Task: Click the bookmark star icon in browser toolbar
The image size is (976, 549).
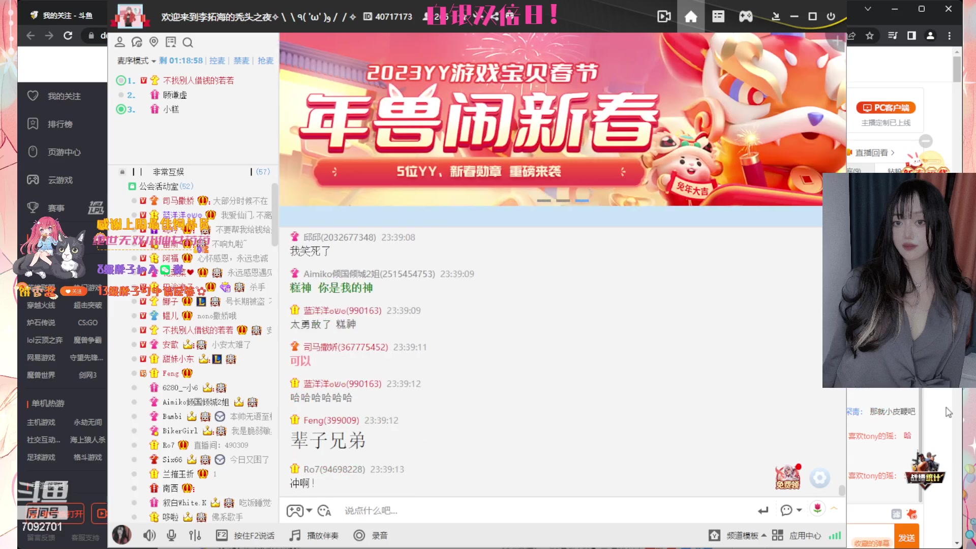Action: (x=870, y=36)
